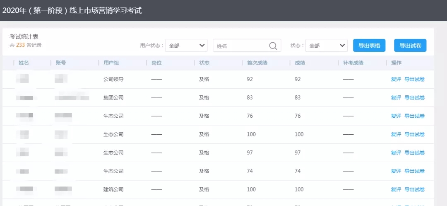Click the 用户组 column header

(111, 63)
